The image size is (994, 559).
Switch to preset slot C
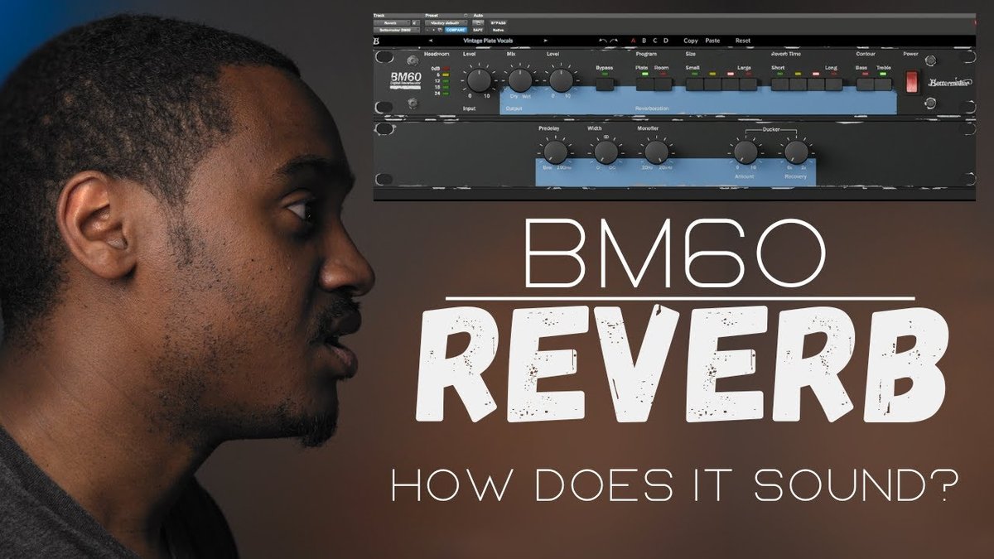coord(654,41)
